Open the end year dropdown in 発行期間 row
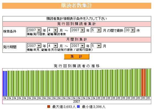This screenshot has width=154, height=109. tap(78, 46)
